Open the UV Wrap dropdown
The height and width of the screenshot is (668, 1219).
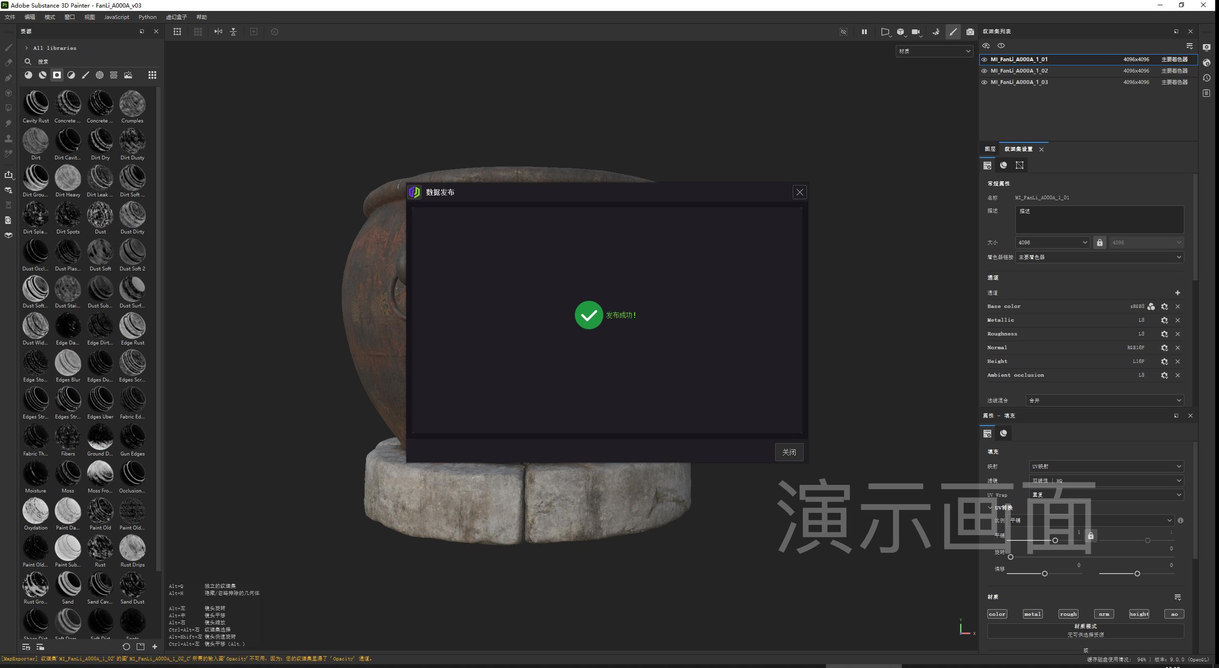click(1106, 495)
